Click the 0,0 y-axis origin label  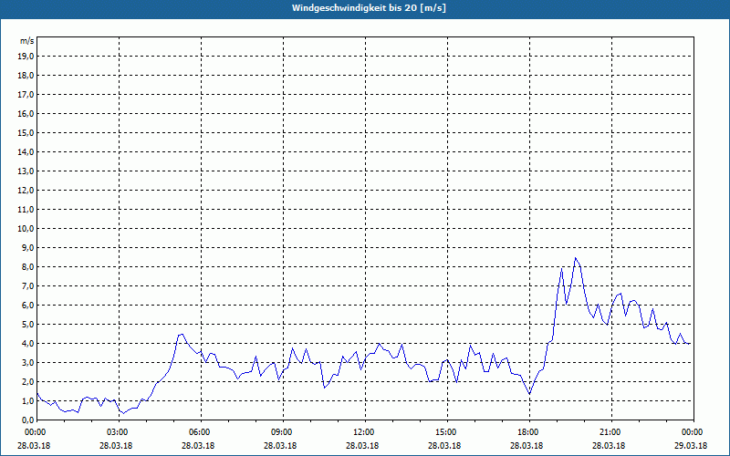[x=27, y=420]
